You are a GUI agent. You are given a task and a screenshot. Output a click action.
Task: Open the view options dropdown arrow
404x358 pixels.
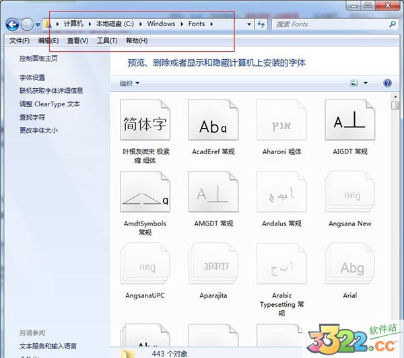pos(366,83)
